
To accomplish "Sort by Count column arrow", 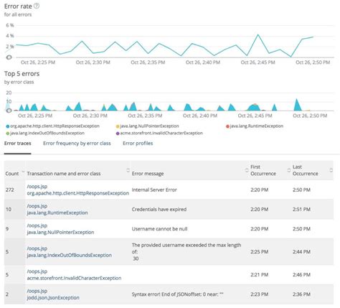I will (23, 172).
